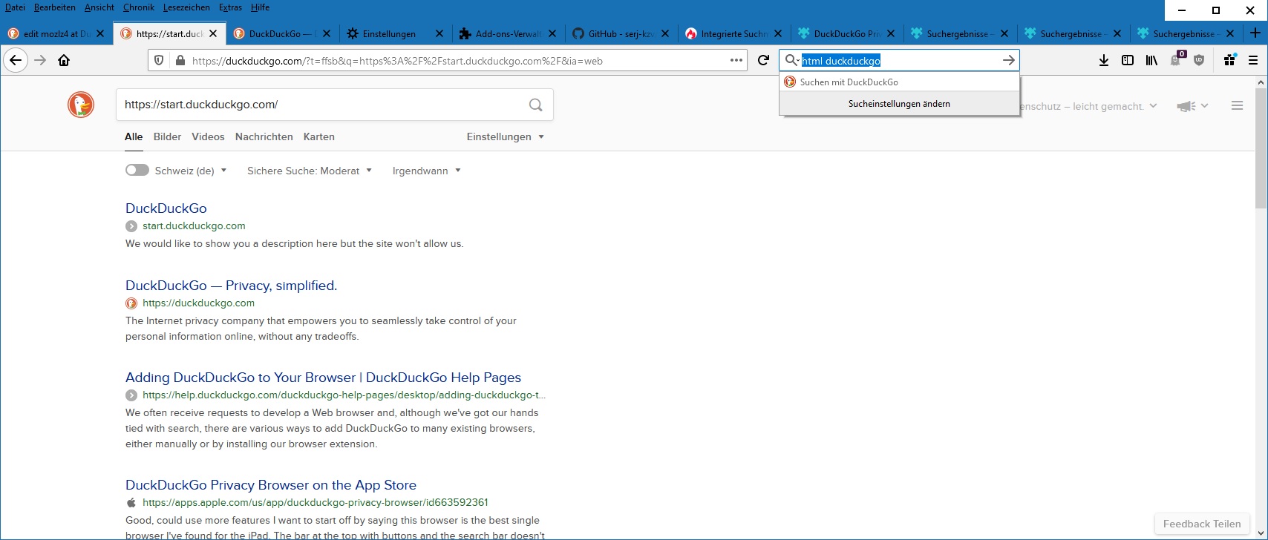
Task: Open the 'DuckDuckGo — Privacy, simplified.' result
Action: [231, 286]
